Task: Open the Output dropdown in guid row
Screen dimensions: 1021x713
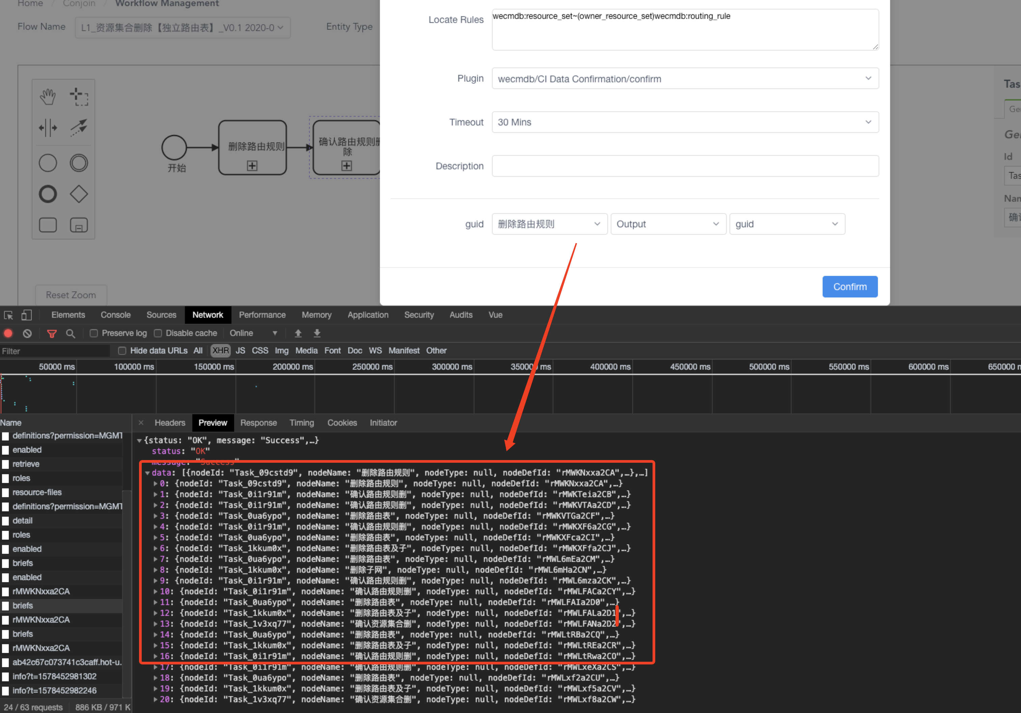Action: coord(668,224)
